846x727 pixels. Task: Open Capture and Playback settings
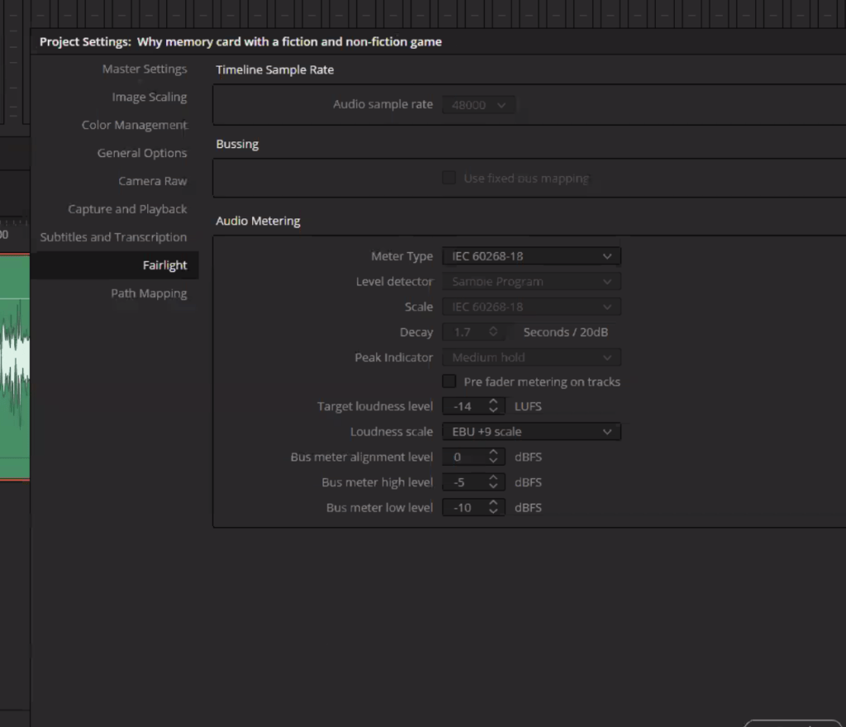[127, 209]
